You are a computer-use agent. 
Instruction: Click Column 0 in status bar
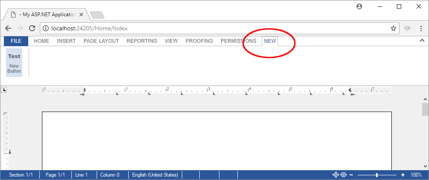(110, 175)
